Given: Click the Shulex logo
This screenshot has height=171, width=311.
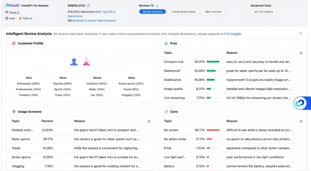Looking at the screenshot, I should pyautogui.click(x=12, y=5).
